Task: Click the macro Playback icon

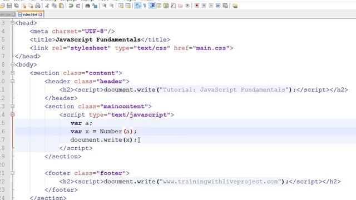Action: click(x=211, y=6)
